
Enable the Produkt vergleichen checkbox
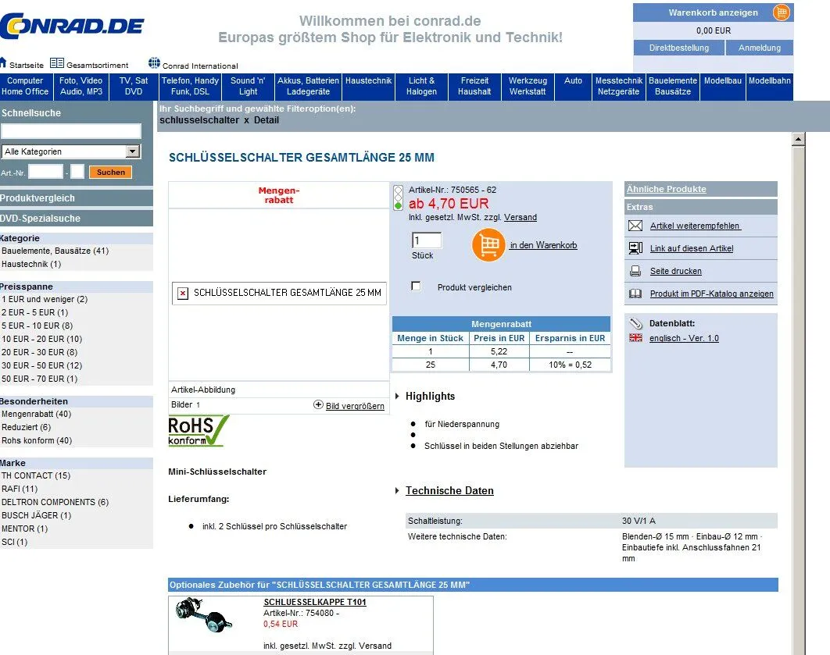[416, 287]
